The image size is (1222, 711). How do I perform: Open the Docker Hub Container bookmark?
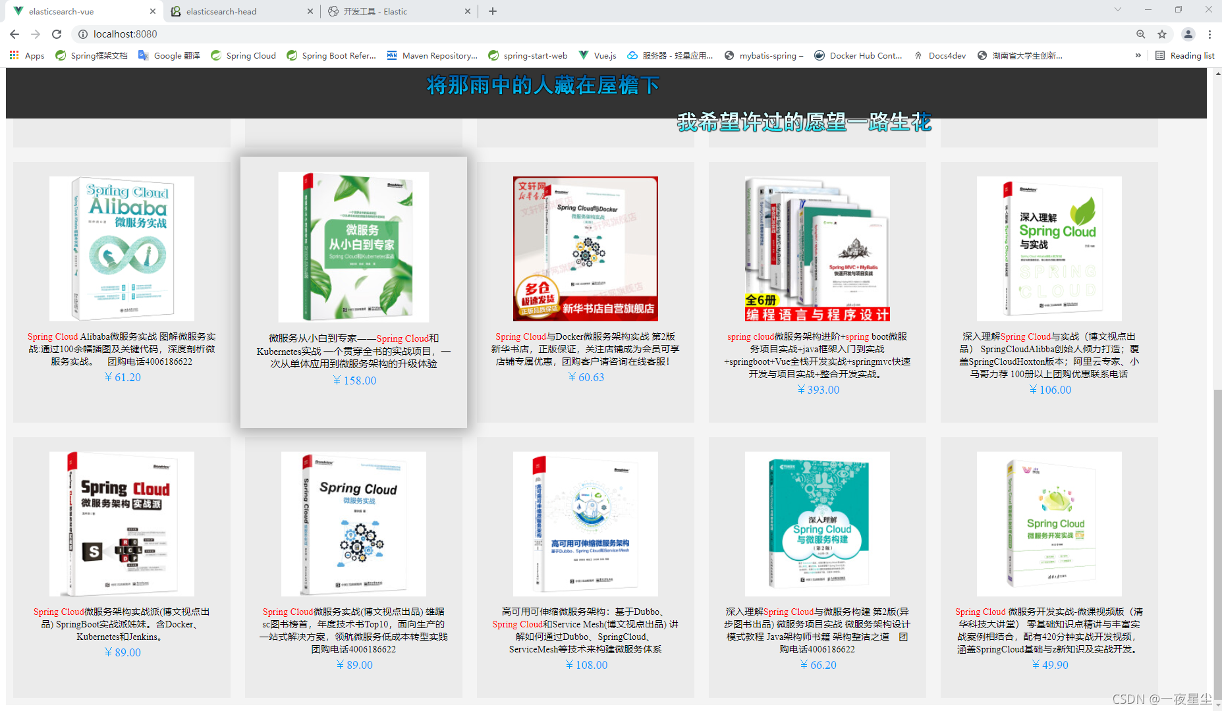[858, 55]
